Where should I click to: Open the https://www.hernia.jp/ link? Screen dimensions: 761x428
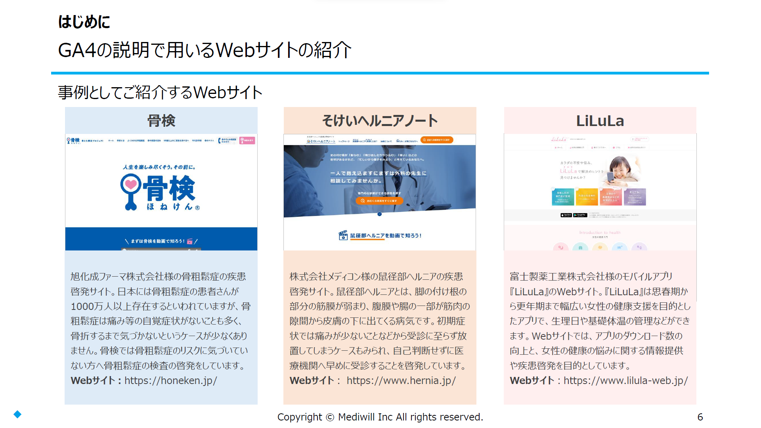(x=401, y=380)
